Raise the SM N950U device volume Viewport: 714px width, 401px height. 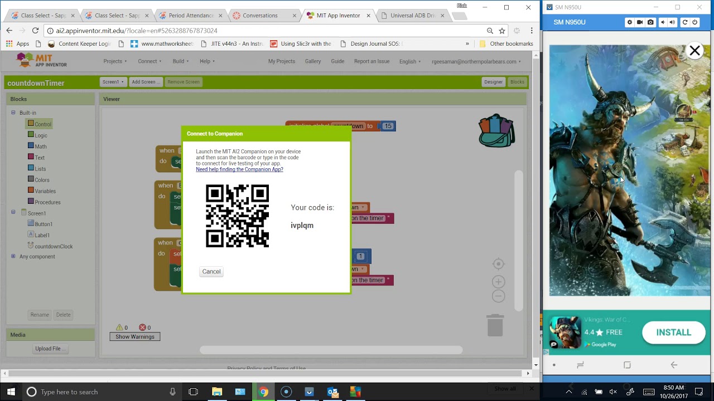[x=672, y=22]
